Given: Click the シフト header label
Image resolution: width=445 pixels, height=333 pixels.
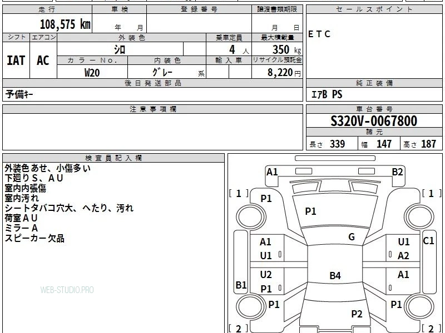Looking at the screenshot, I should (x=16, y=37).
